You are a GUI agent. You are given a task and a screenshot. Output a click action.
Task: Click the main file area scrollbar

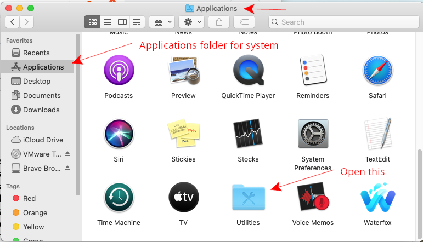tap(420, 194)
